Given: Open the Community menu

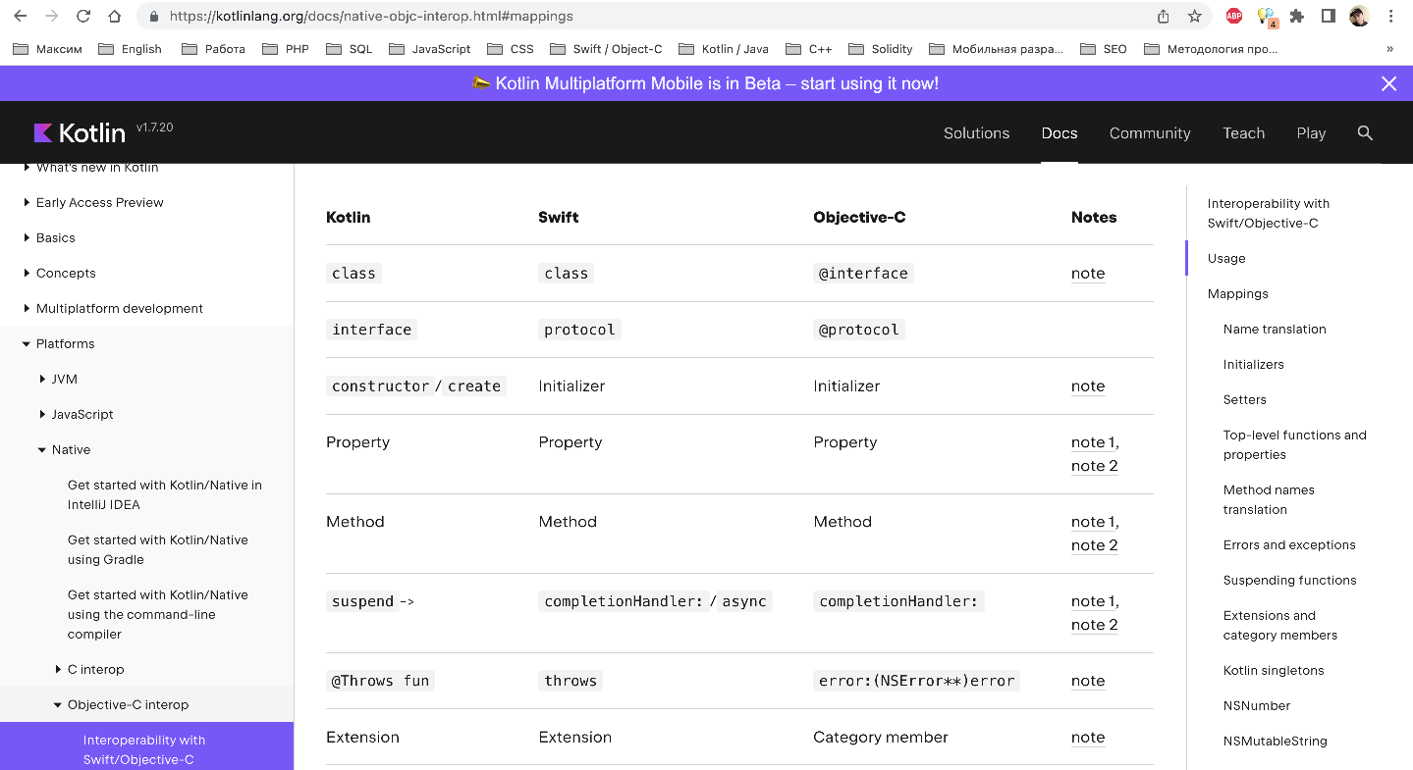Looking at the screenshot, I should [1150, 133].
